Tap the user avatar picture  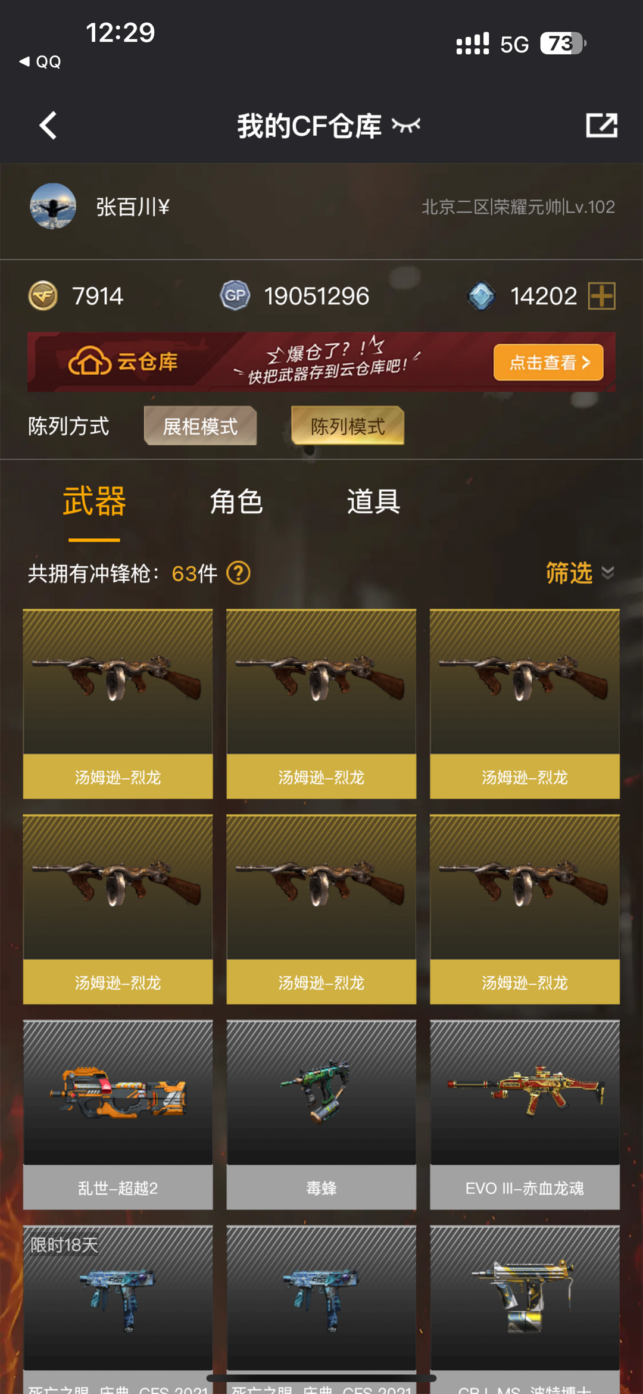tap(53, 206)
